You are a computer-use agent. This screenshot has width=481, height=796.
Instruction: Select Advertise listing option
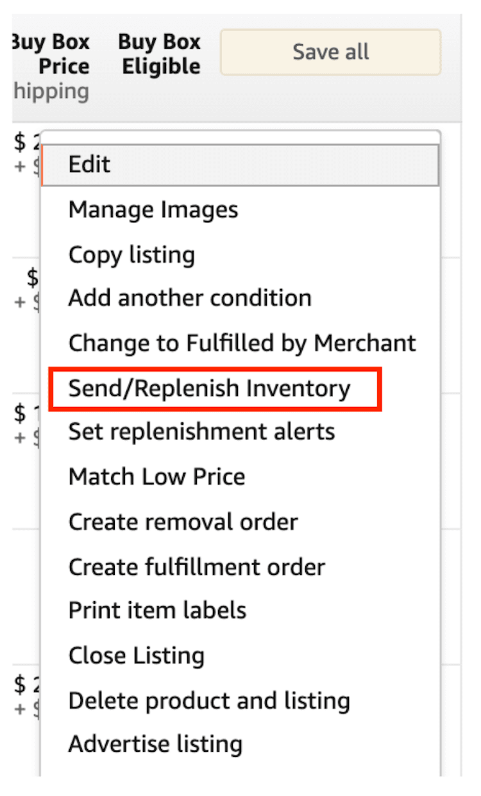coord(155,744)
